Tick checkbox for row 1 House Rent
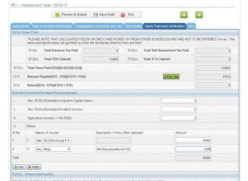Image resolution: width=248 pixels, height=181 pixels. (x=28, y=140)
